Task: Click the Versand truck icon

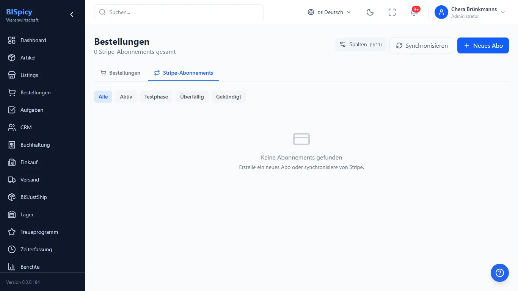Action: [12, 180]
